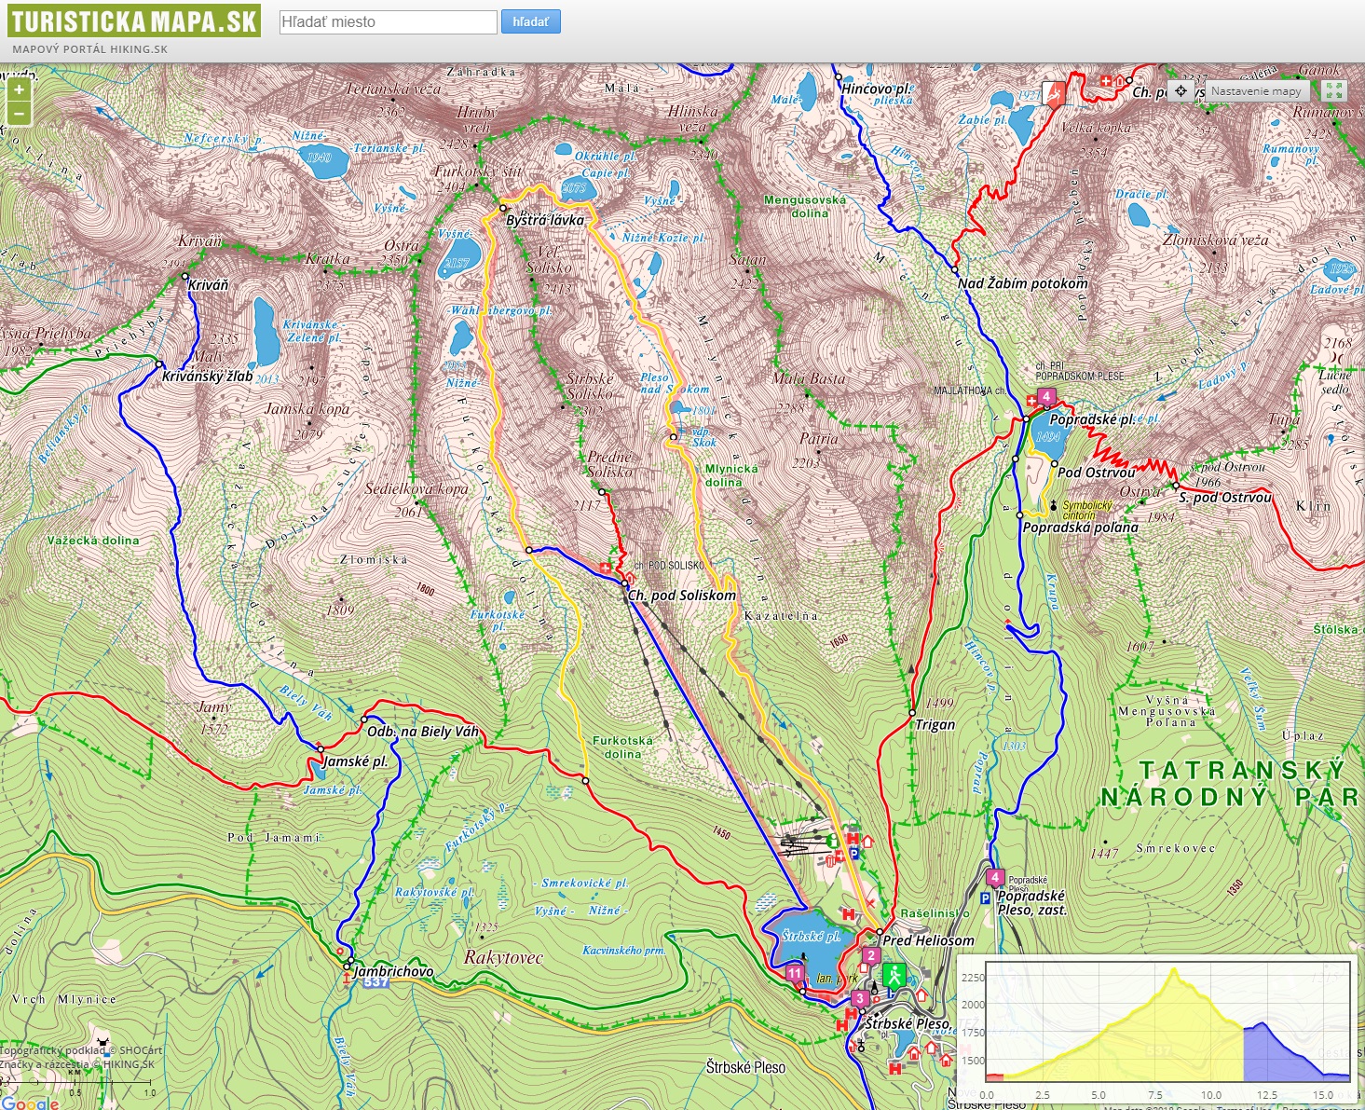1365x1110 pixels.
Task: Click the Bystrá lávka waypoint node
Action: [503, 208]
